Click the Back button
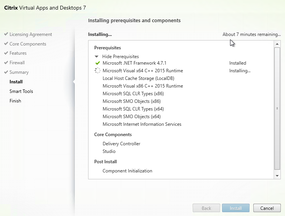The height and width of the screenshot is (216, 285). click(206, 208)
